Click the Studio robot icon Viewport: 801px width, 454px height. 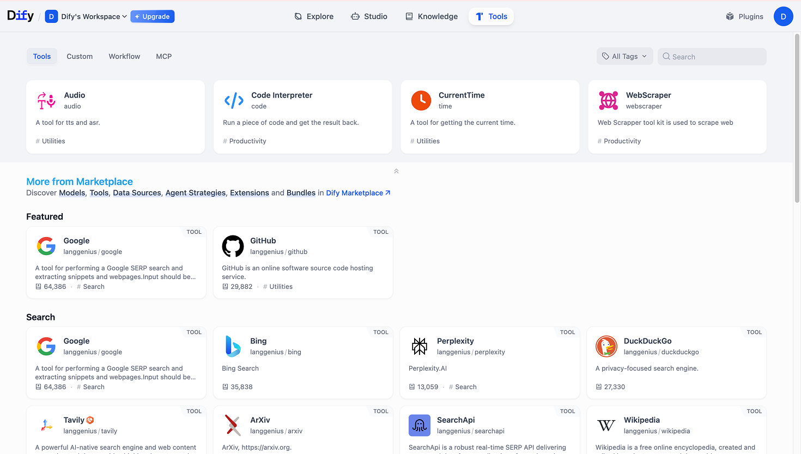click(355, 16)
